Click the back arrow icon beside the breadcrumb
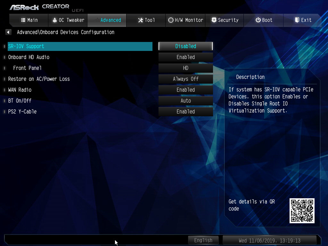This screenshot has height=246, width=328. [x=9, y=32]
